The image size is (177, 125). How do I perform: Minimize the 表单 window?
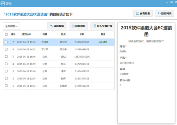point(167,2)
